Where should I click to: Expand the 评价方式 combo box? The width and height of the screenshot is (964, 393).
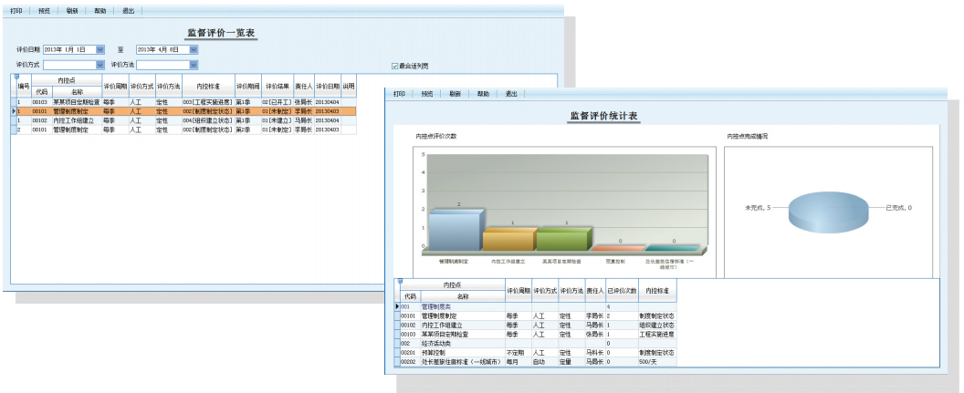[x=100, y=65]
